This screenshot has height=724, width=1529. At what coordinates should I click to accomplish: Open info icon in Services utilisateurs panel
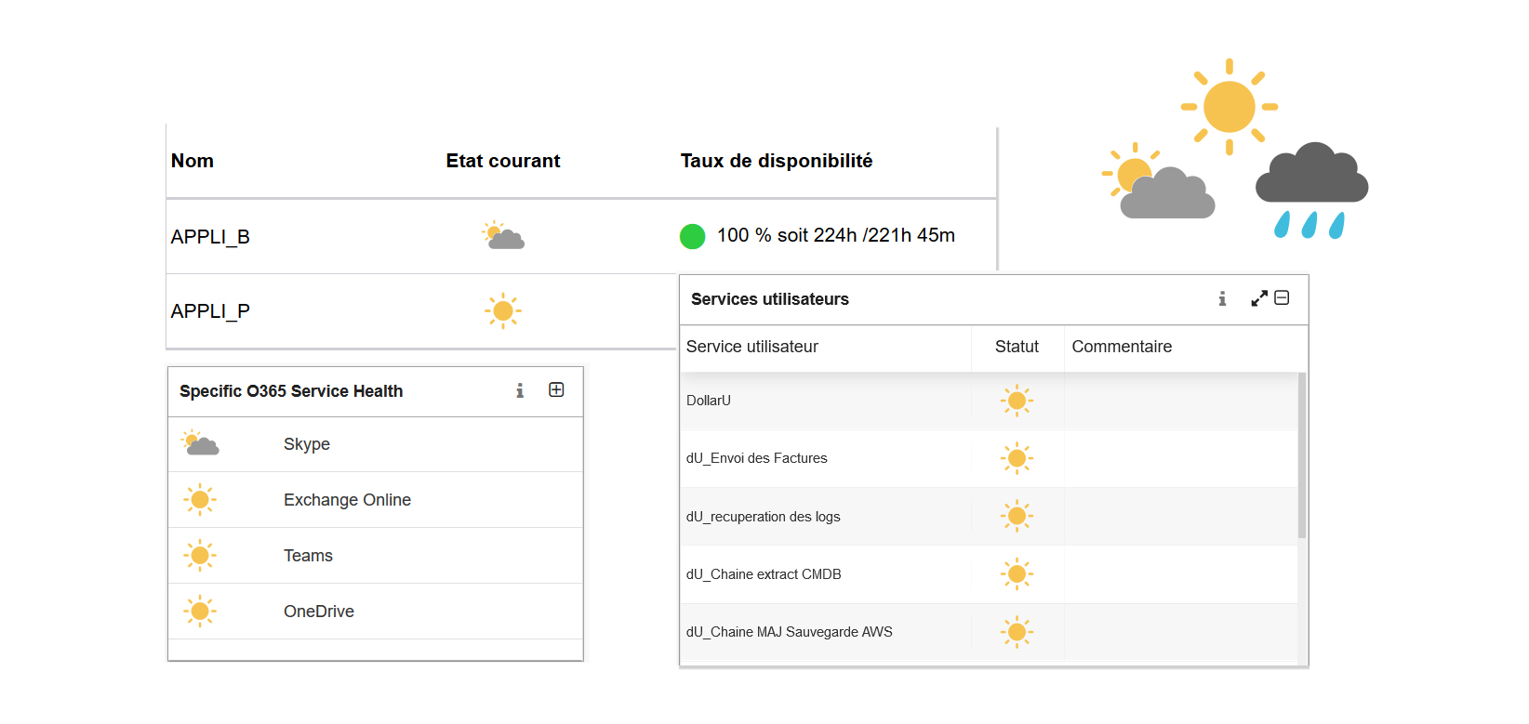coord(1222,298)
